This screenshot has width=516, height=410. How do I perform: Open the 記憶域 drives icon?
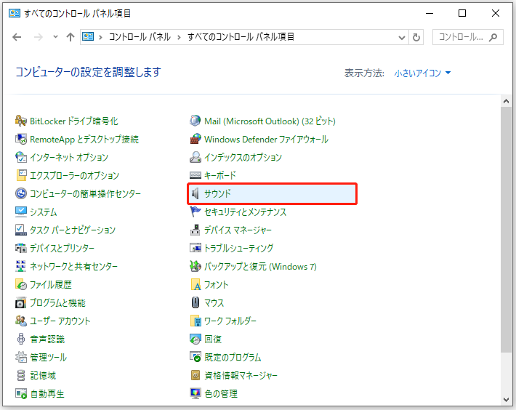pos(21,375)
